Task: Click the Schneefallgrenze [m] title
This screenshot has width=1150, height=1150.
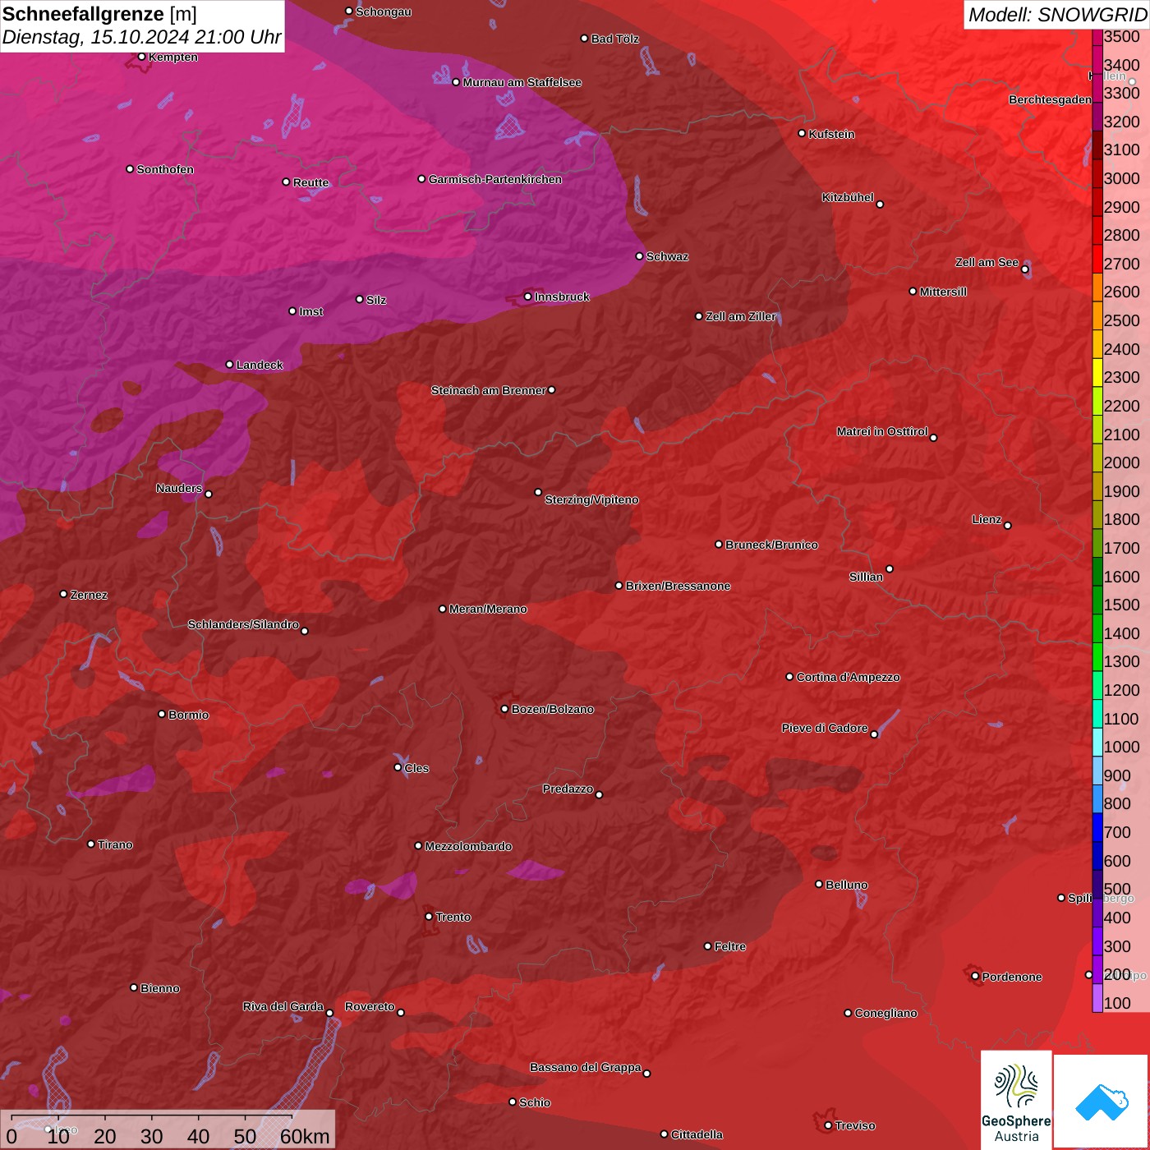Action: [x=99, y=14]
